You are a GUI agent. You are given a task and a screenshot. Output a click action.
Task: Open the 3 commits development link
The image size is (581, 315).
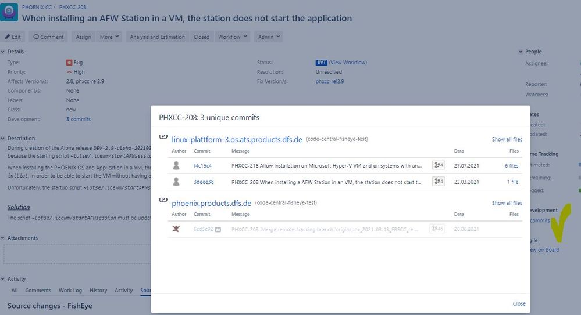point(78,119)
